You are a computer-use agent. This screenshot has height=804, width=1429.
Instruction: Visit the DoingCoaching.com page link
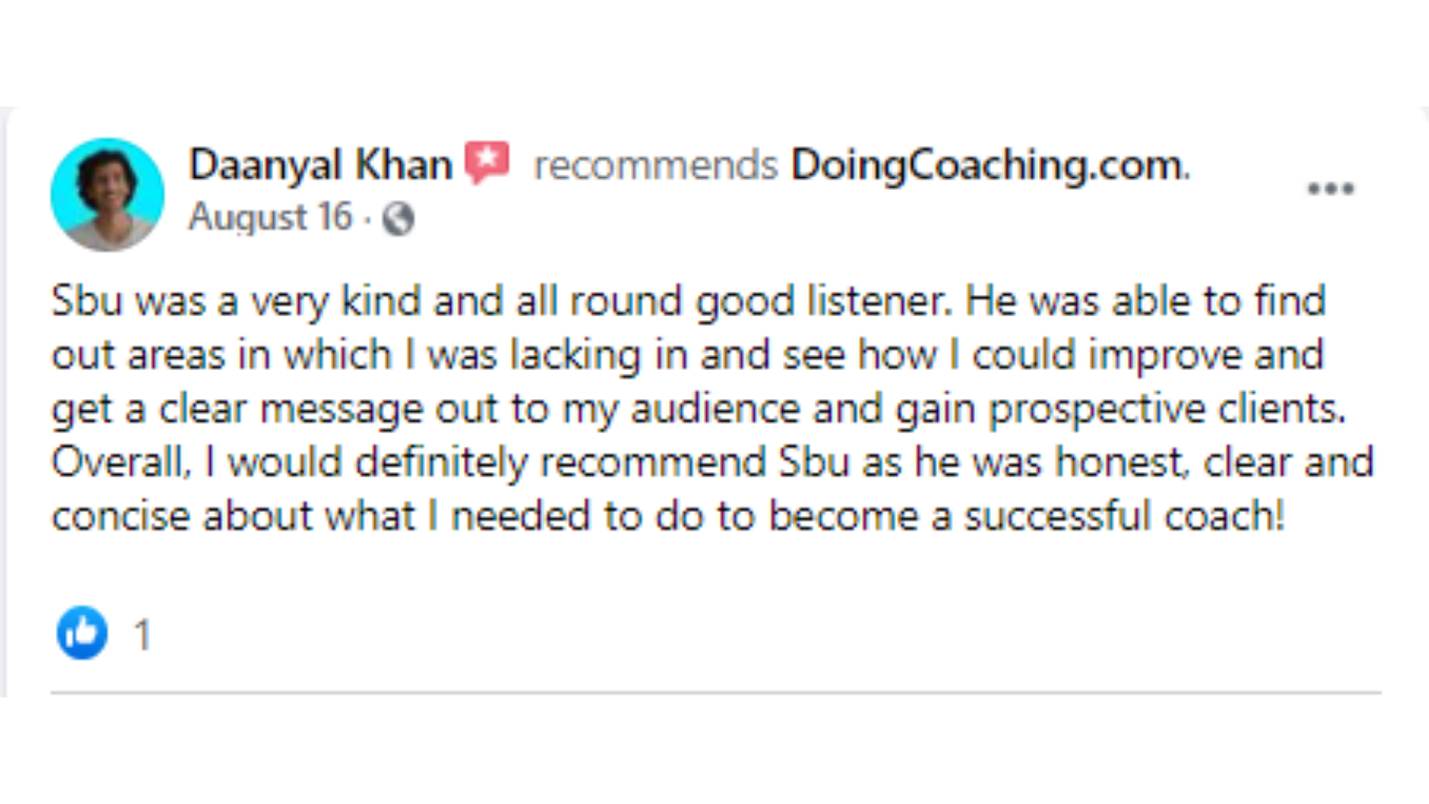click(x=990, y=165)
